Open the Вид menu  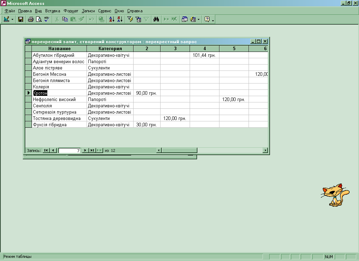38,11
